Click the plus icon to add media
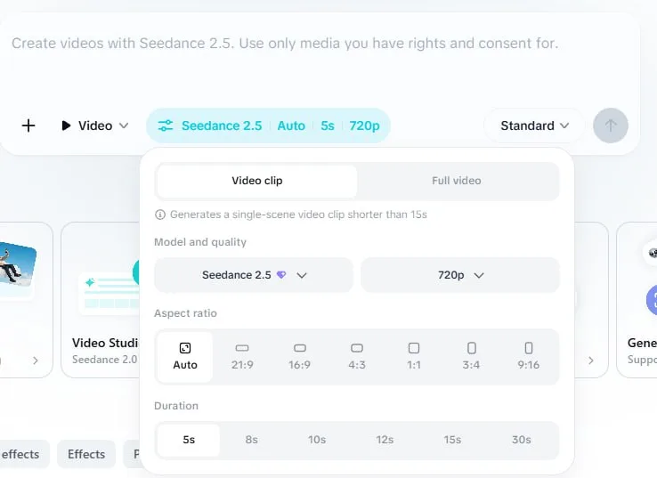This screenshot has width=657, height=478. point(28,126)
